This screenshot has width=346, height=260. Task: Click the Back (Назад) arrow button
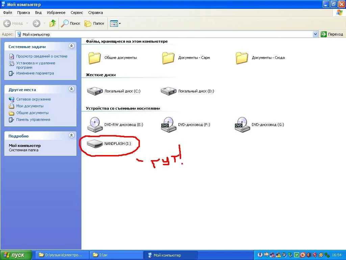(13, 23)
